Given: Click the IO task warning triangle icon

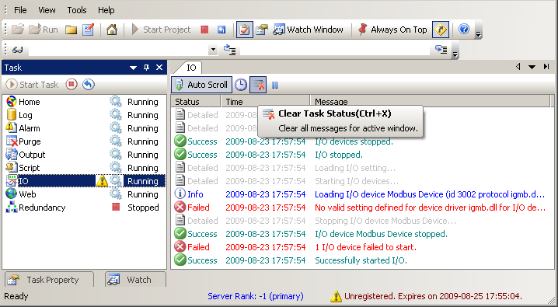Looking at the screenshot, I should (102, 181).
